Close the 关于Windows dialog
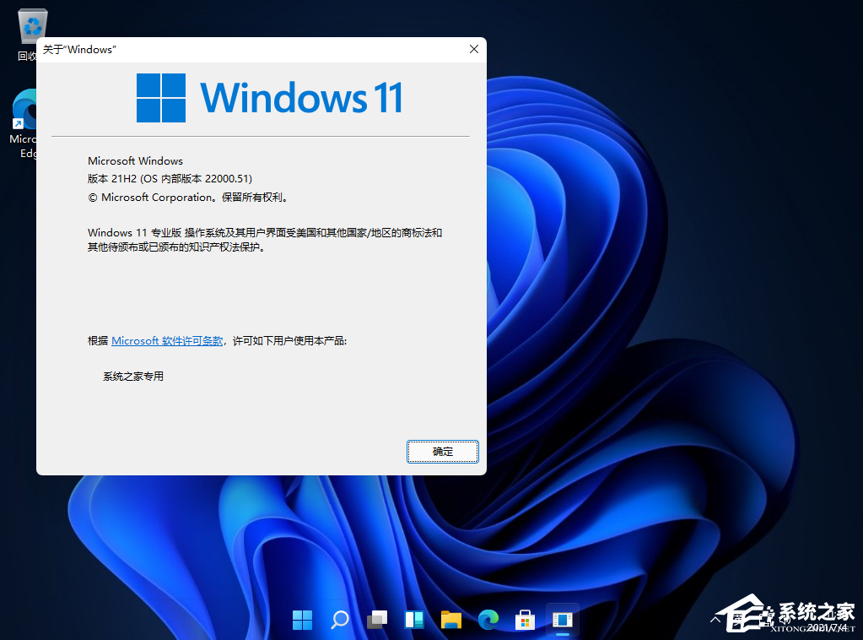The width and height of the screenshot is (863, 640). coord(473,49)
